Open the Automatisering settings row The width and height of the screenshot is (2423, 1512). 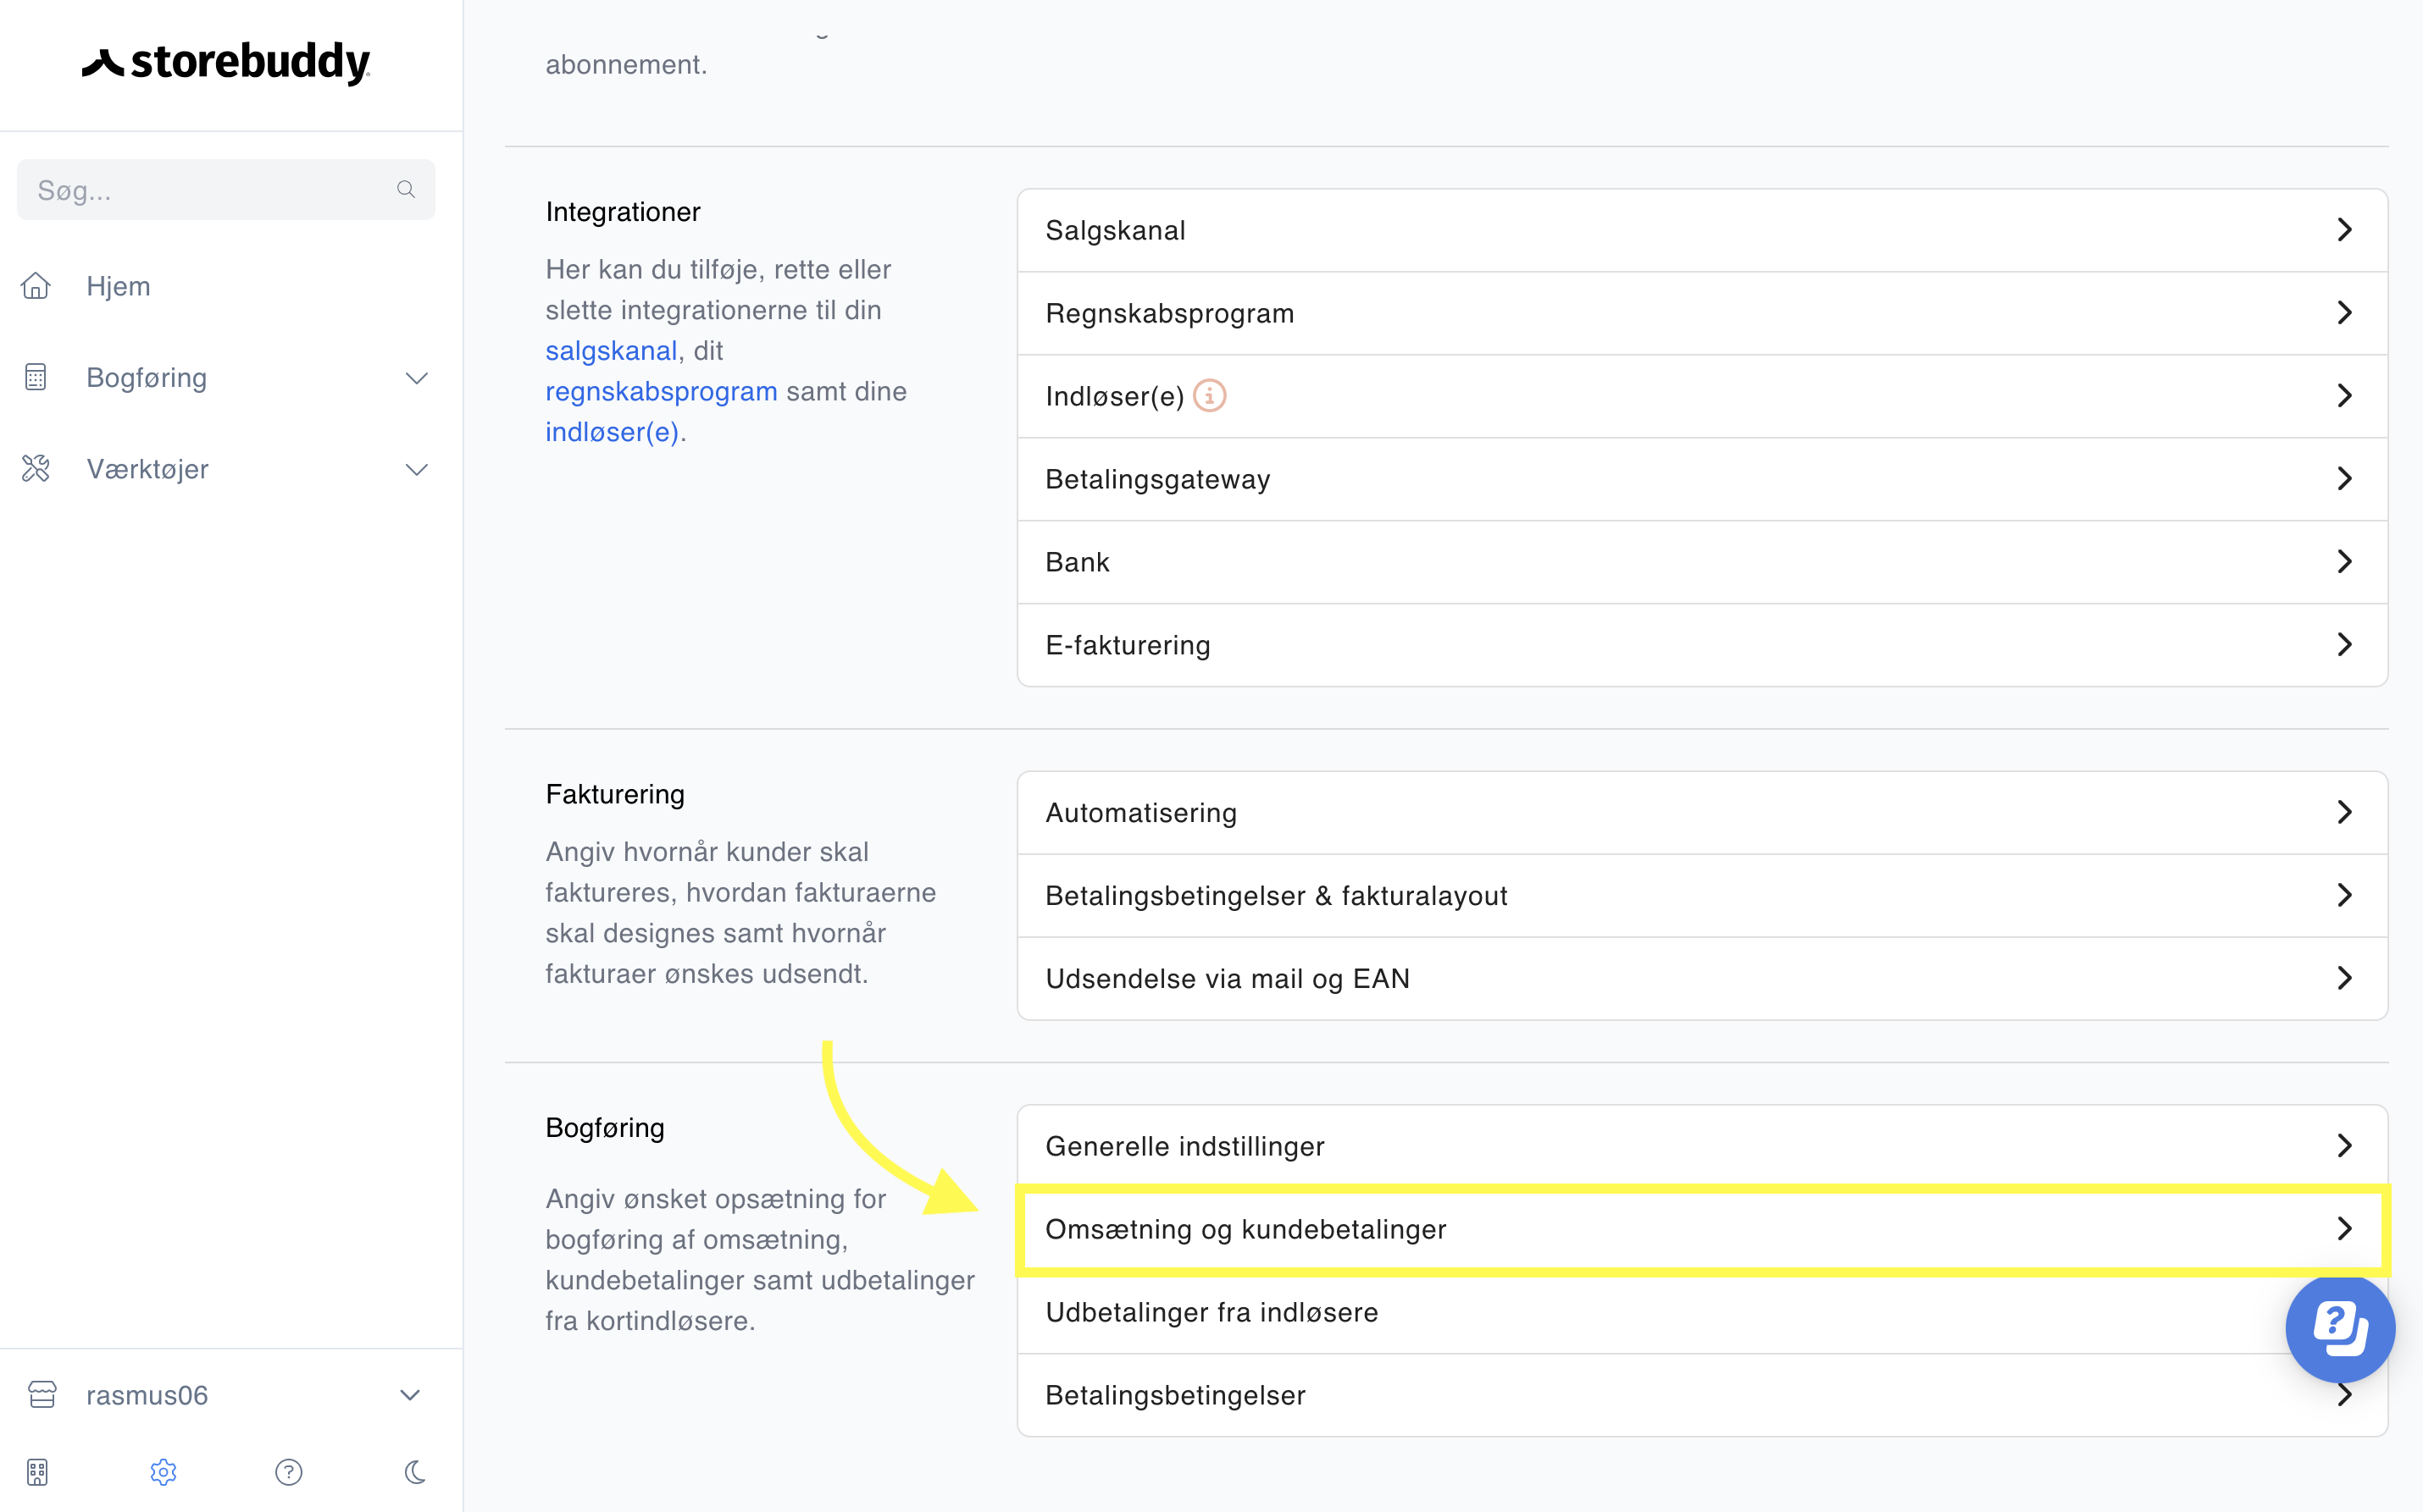[1702, 812]
